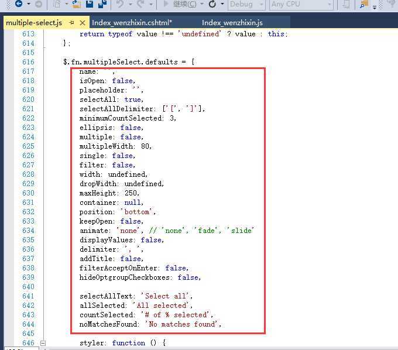
Task: Switch to the multiple-select.js tab
Action: point(34,23)
